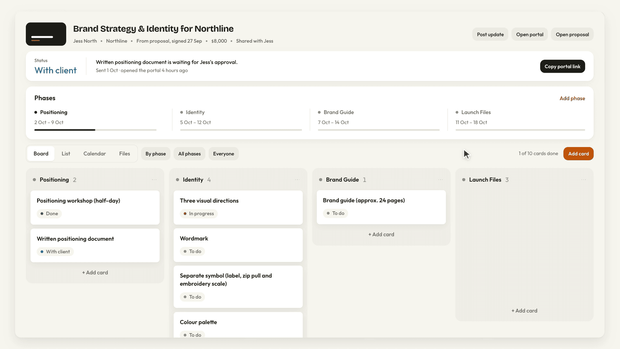
Task: Open the Everyone assignee filter
Action: coord(223,154)
